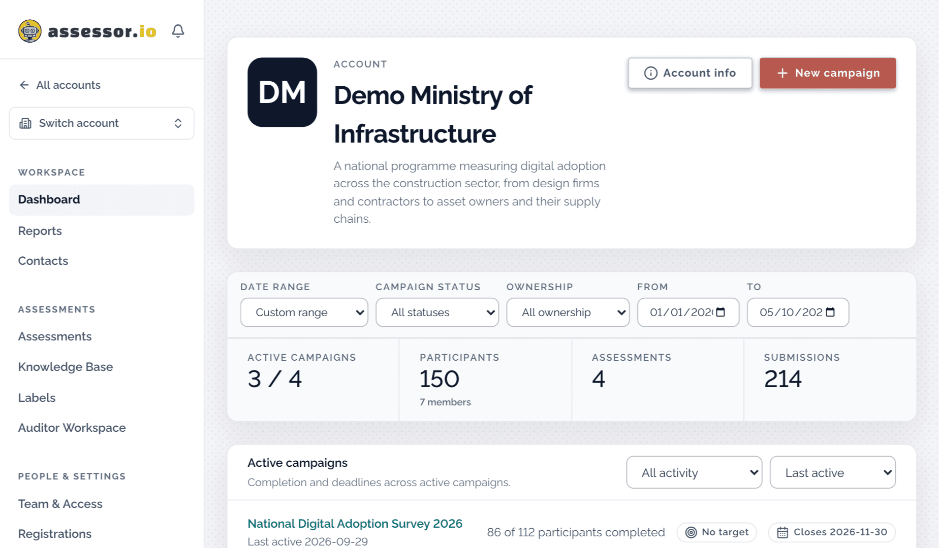This screenshot has width=939, height=548.
Task: Click the Submissions value 214
Action: 783,379
